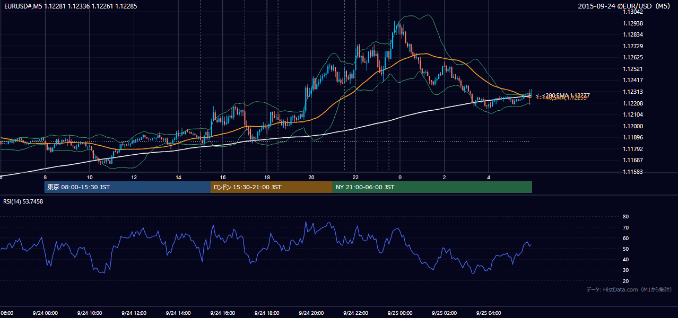Viewport: 678px width, 318px height.
Task: Click price axis label 1.11583
Action: (632, 172)
